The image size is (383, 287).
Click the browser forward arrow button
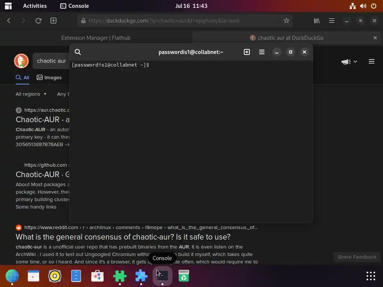23,21
